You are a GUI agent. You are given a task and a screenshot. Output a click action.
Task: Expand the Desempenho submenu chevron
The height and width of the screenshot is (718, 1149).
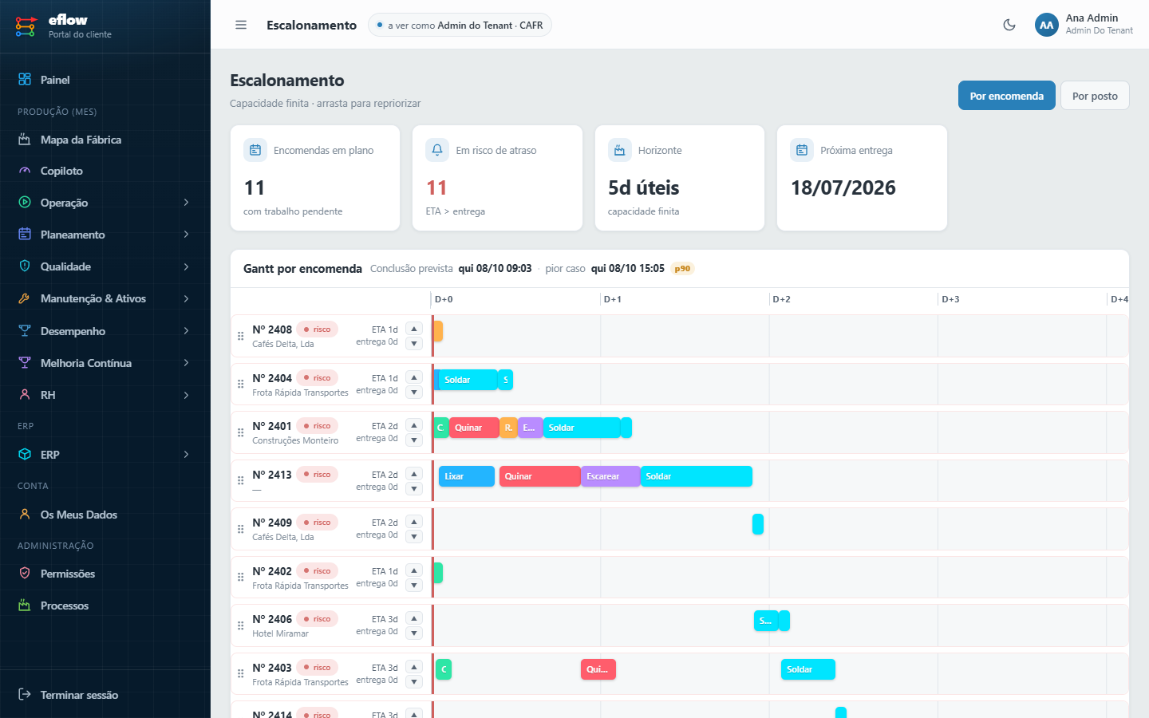[x=186, y=331]
